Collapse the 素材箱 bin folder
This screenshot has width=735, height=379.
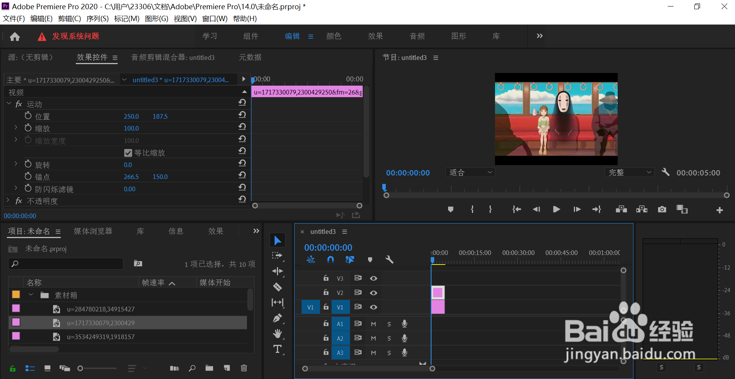click(31, 295)
